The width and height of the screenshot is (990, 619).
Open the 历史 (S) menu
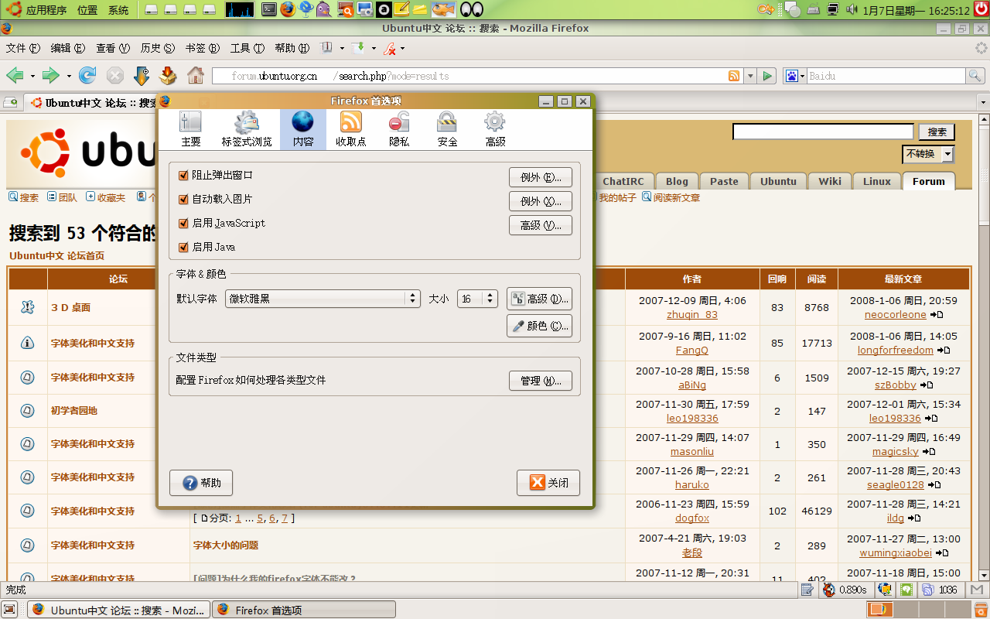158,48
